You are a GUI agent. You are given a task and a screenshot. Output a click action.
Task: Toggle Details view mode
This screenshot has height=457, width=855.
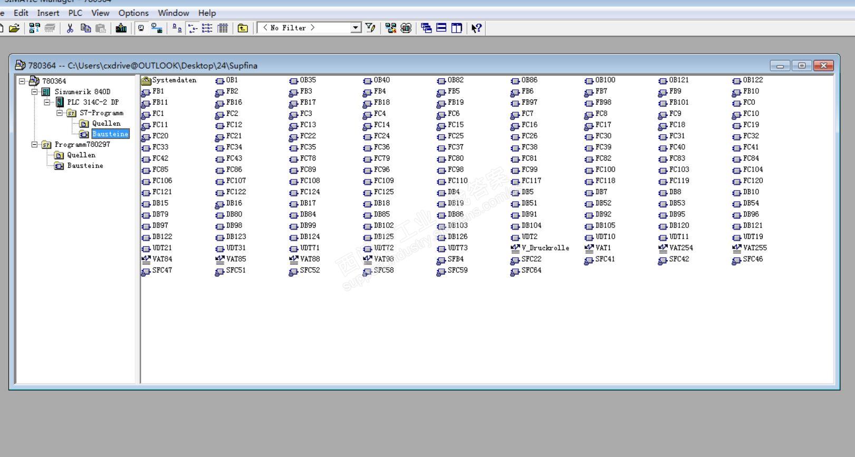(223, 28)
